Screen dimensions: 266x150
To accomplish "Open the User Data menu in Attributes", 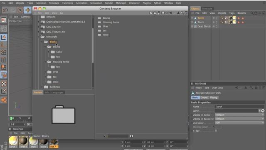I will pyautogui.click(x=217, y=88).
